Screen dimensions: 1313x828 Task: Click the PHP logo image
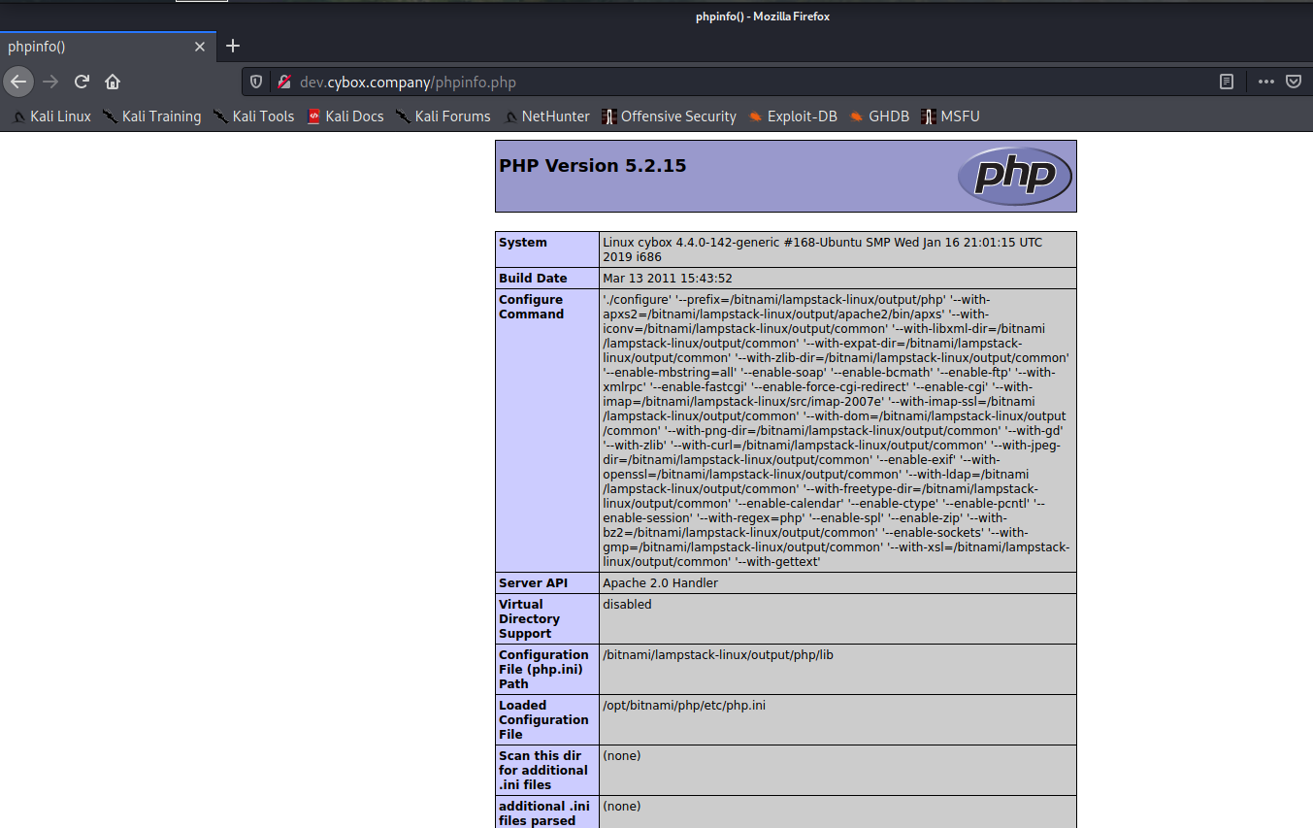click(x=1014, y=176)
